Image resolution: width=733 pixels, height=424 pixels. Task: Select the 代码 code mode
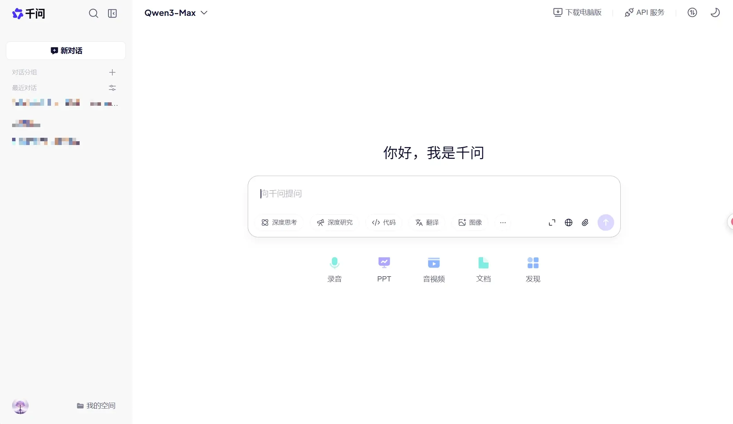(384, 223)
